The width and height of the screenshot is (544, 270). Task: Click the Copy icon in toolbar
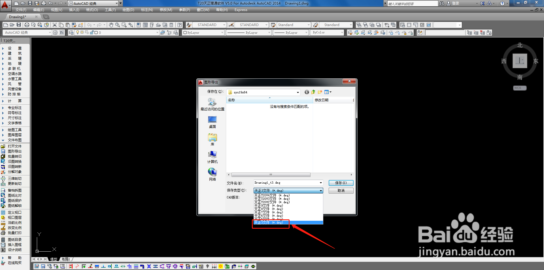click(61, 25)
